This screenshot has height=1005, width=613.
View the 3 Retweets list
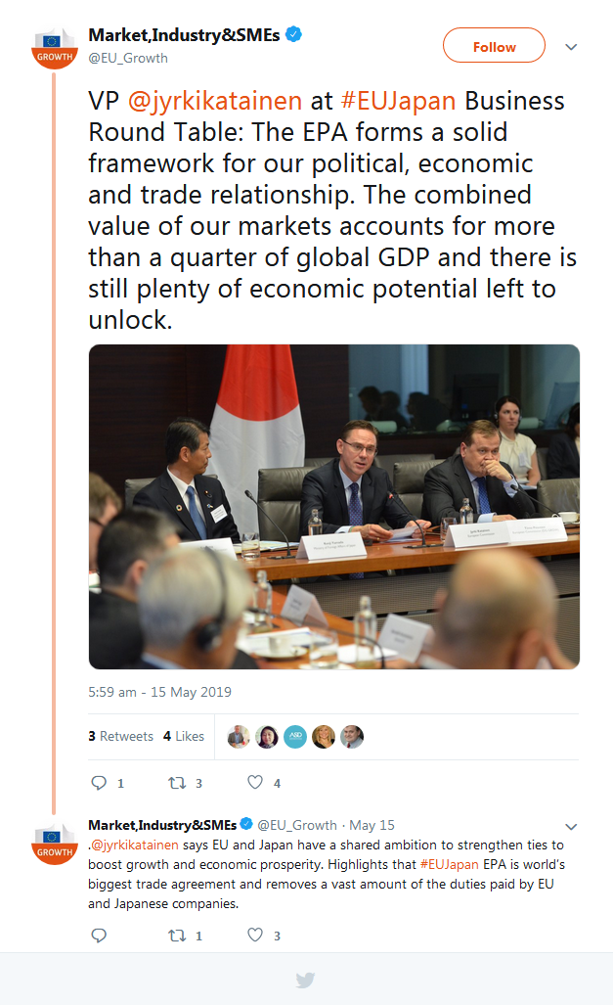pos(121,736)
